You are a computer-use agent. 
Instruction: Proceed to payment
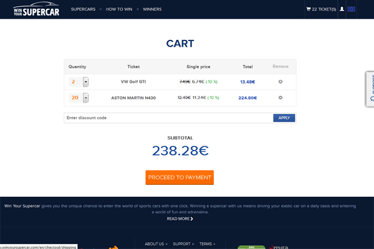pyautogui.click(x=180, y=177)
